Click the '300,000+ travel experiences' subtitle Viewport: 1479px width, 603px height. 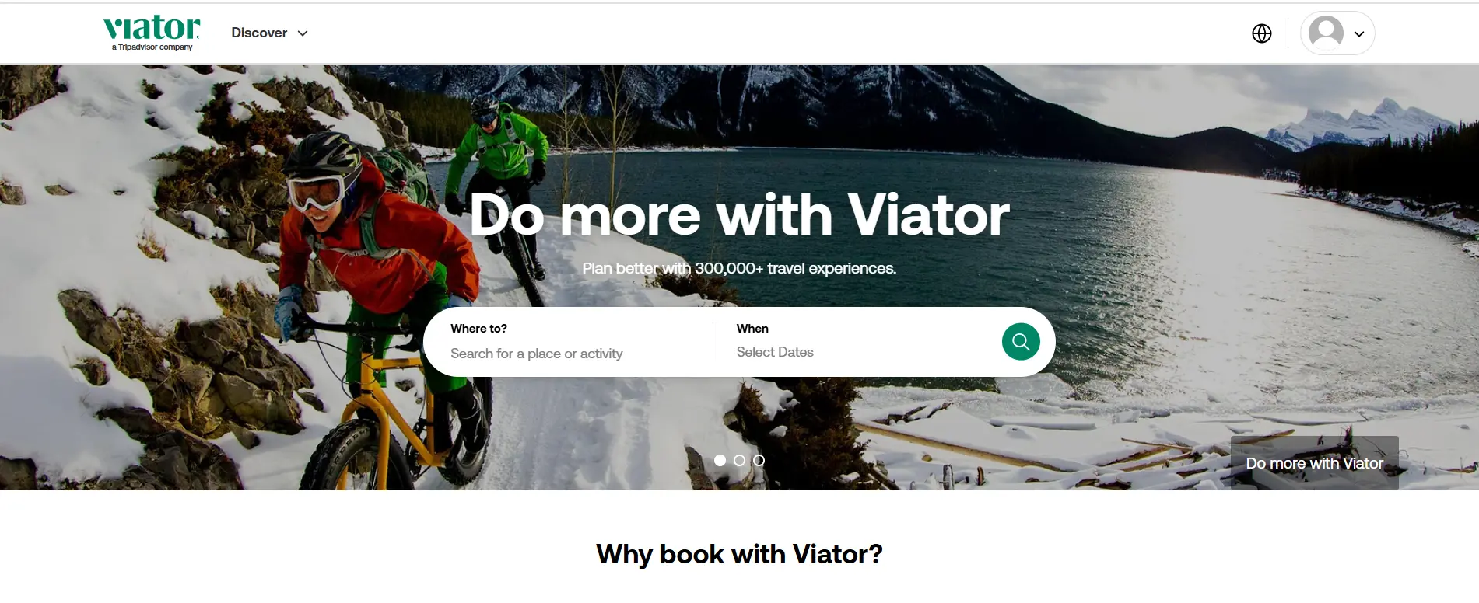pos(795,268)
